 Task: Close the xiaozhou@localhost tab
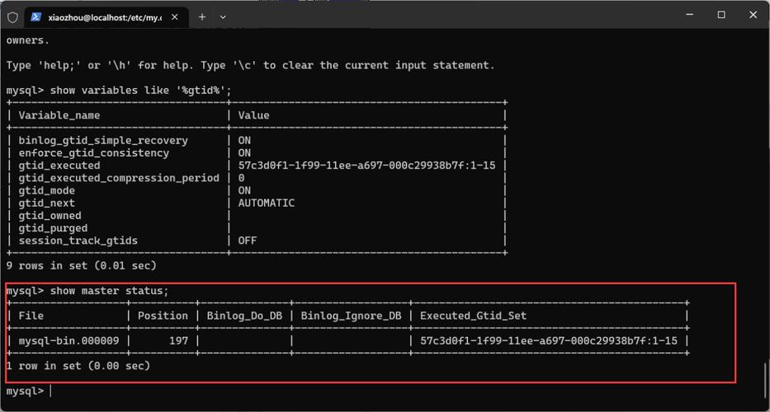[174, 17]
